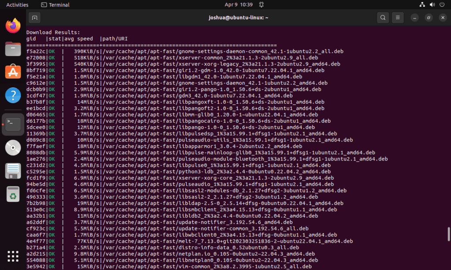Screen dimensions: 451x270
Task: Show the applications grid
Action: [13, 256]
